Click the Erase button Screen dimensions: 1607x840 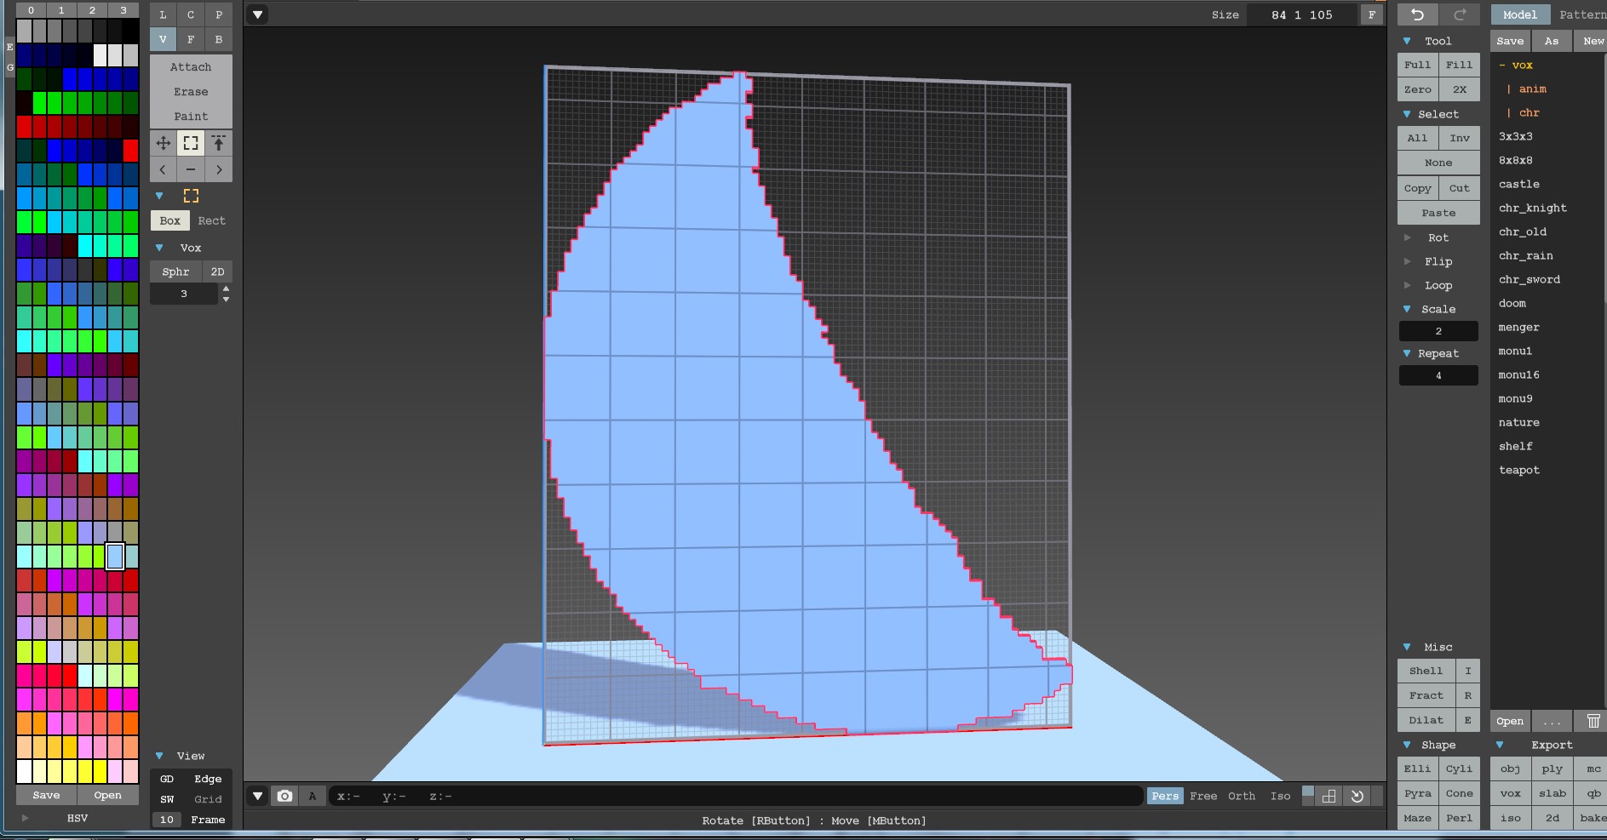point(191,91)
